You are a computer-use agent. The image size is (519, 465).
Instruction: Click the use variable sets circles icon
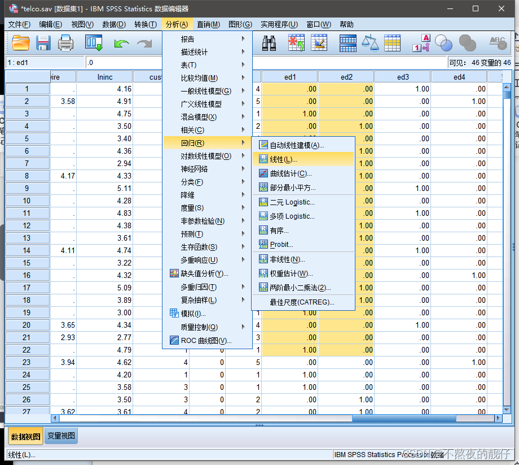pyautogui.click(x=443, y=43)
